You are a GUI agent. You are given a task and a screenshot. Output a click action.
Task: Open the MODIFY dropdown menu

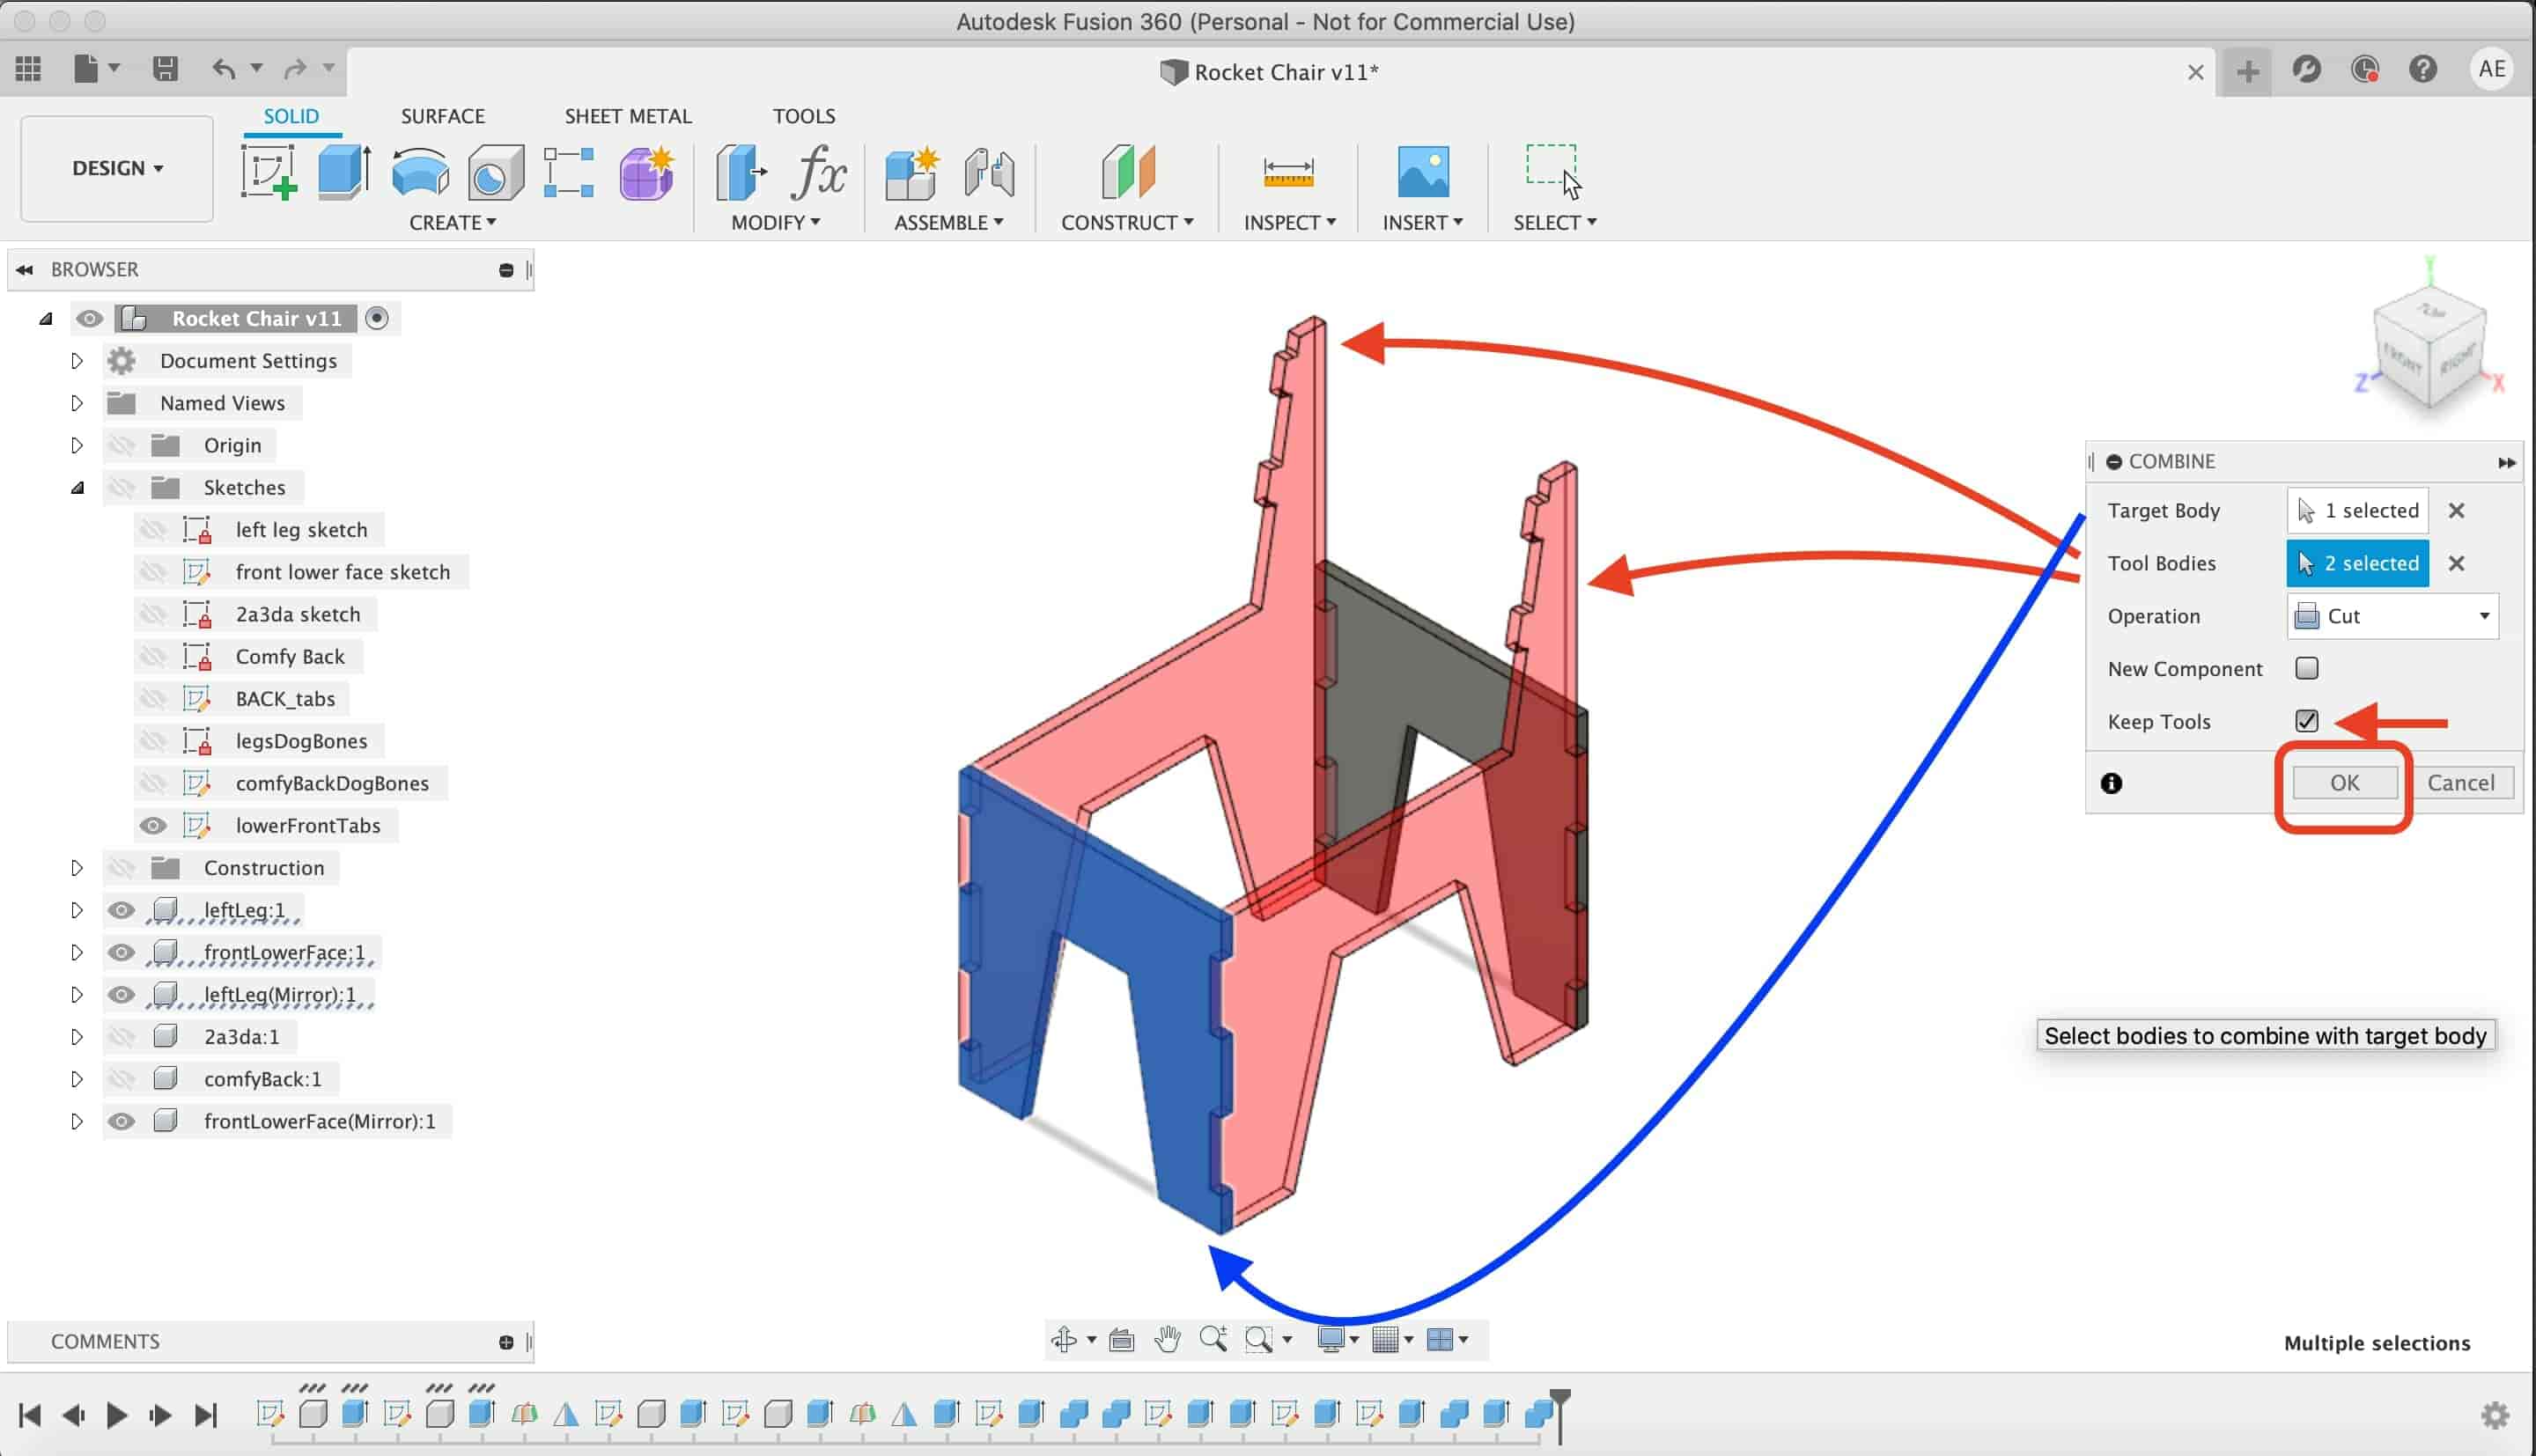pos(775,222)
